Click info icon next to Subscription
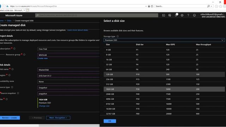The image size is (226, 127). pyautogui.click(x=14, y=49)
